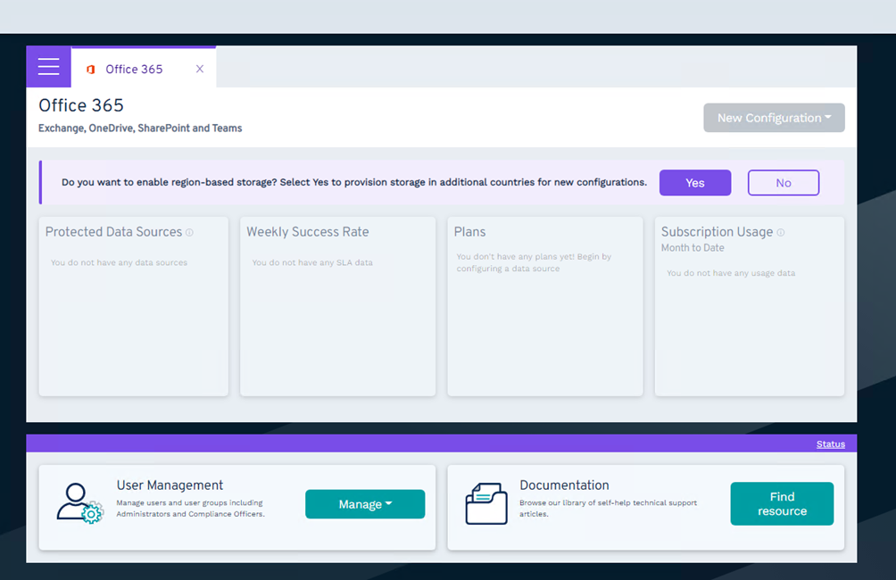Click the User Management heading
Screen dimensions: 896x580
170,485
